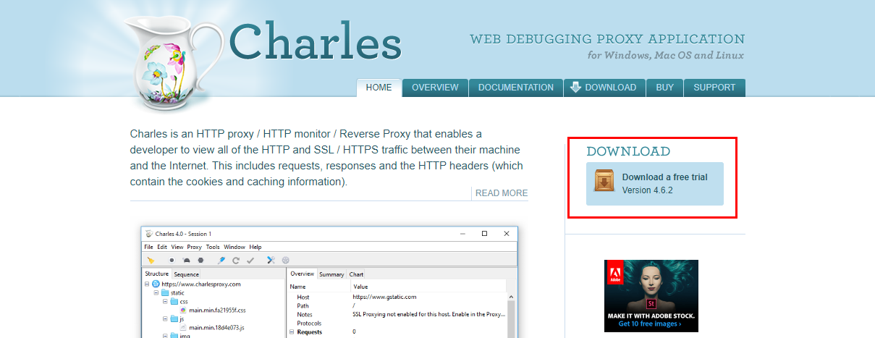Image resolution: width=875 pixels, height=338 pixels.
Task: Click the Charles 4.0 window title pitcher icon
Action: 149,234
